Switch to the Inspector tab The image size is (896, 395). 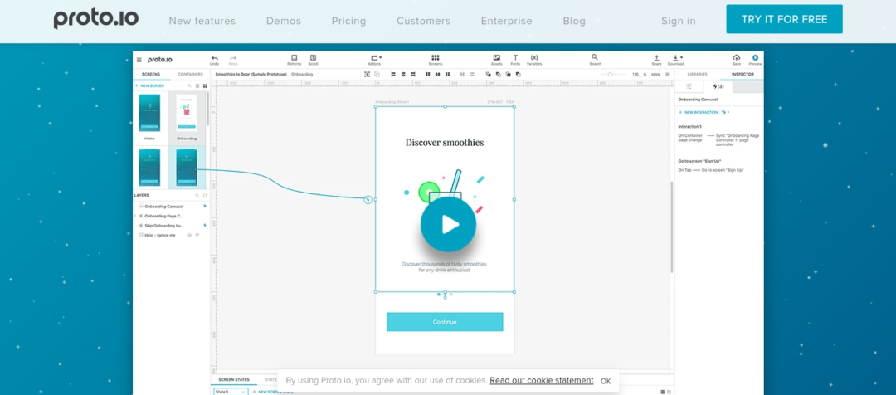click(743, 75)
